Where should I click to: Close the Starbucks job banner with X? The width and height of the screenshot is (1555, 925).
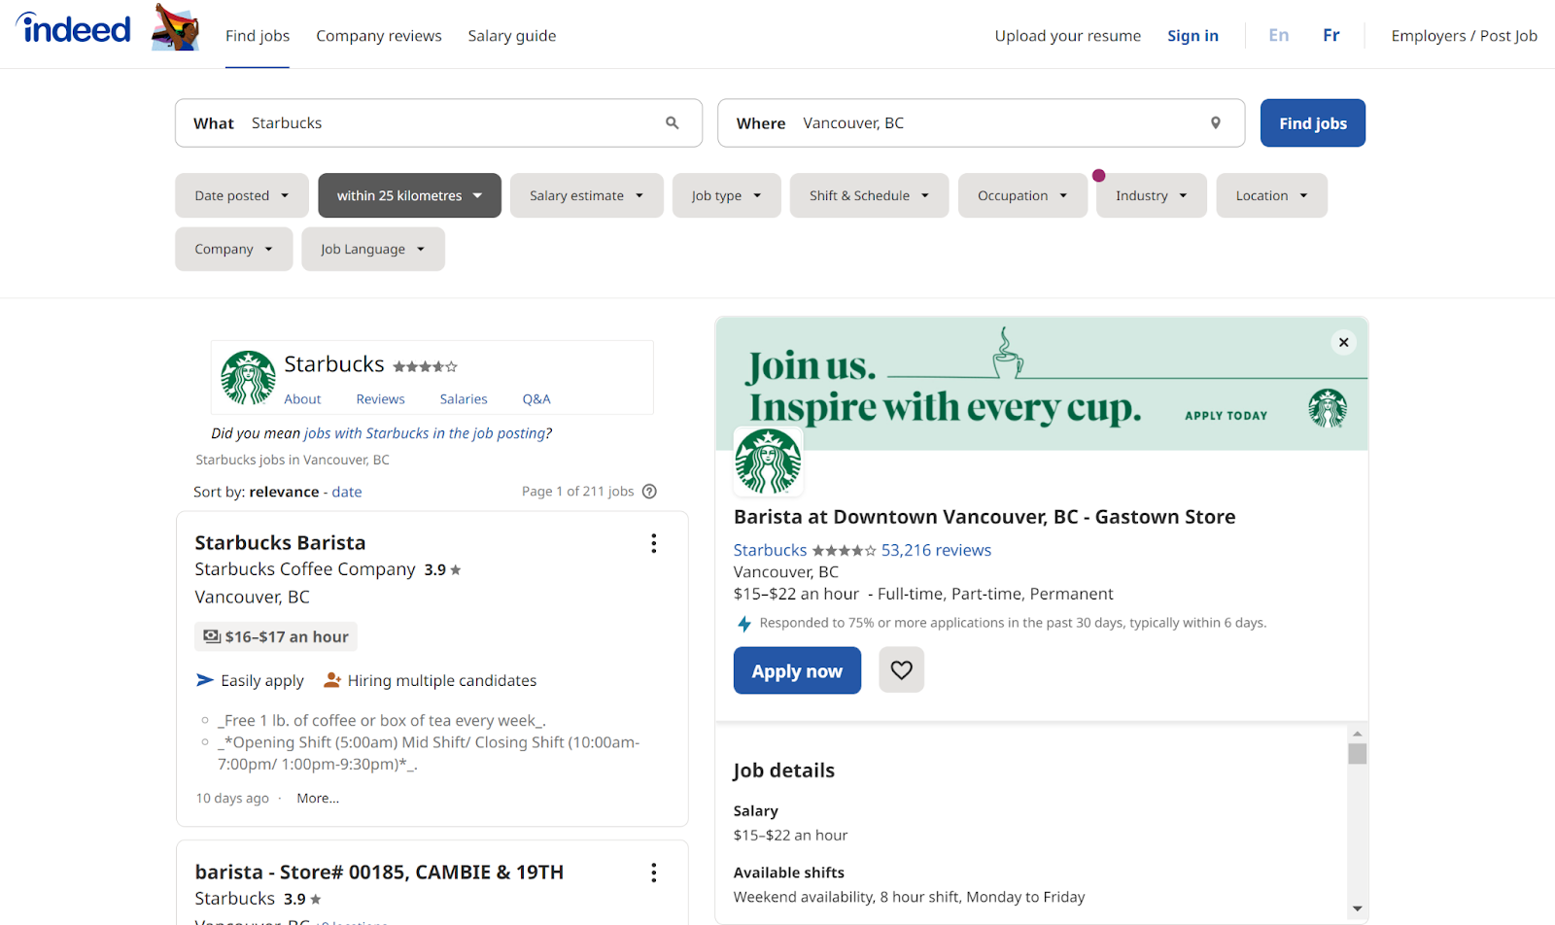point(1343,342)
